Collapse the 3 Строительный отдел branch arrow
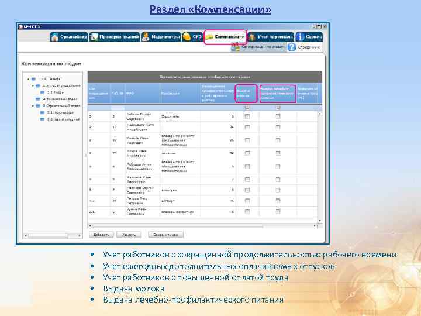Screen dimensions: 421x316 point(33,106)
